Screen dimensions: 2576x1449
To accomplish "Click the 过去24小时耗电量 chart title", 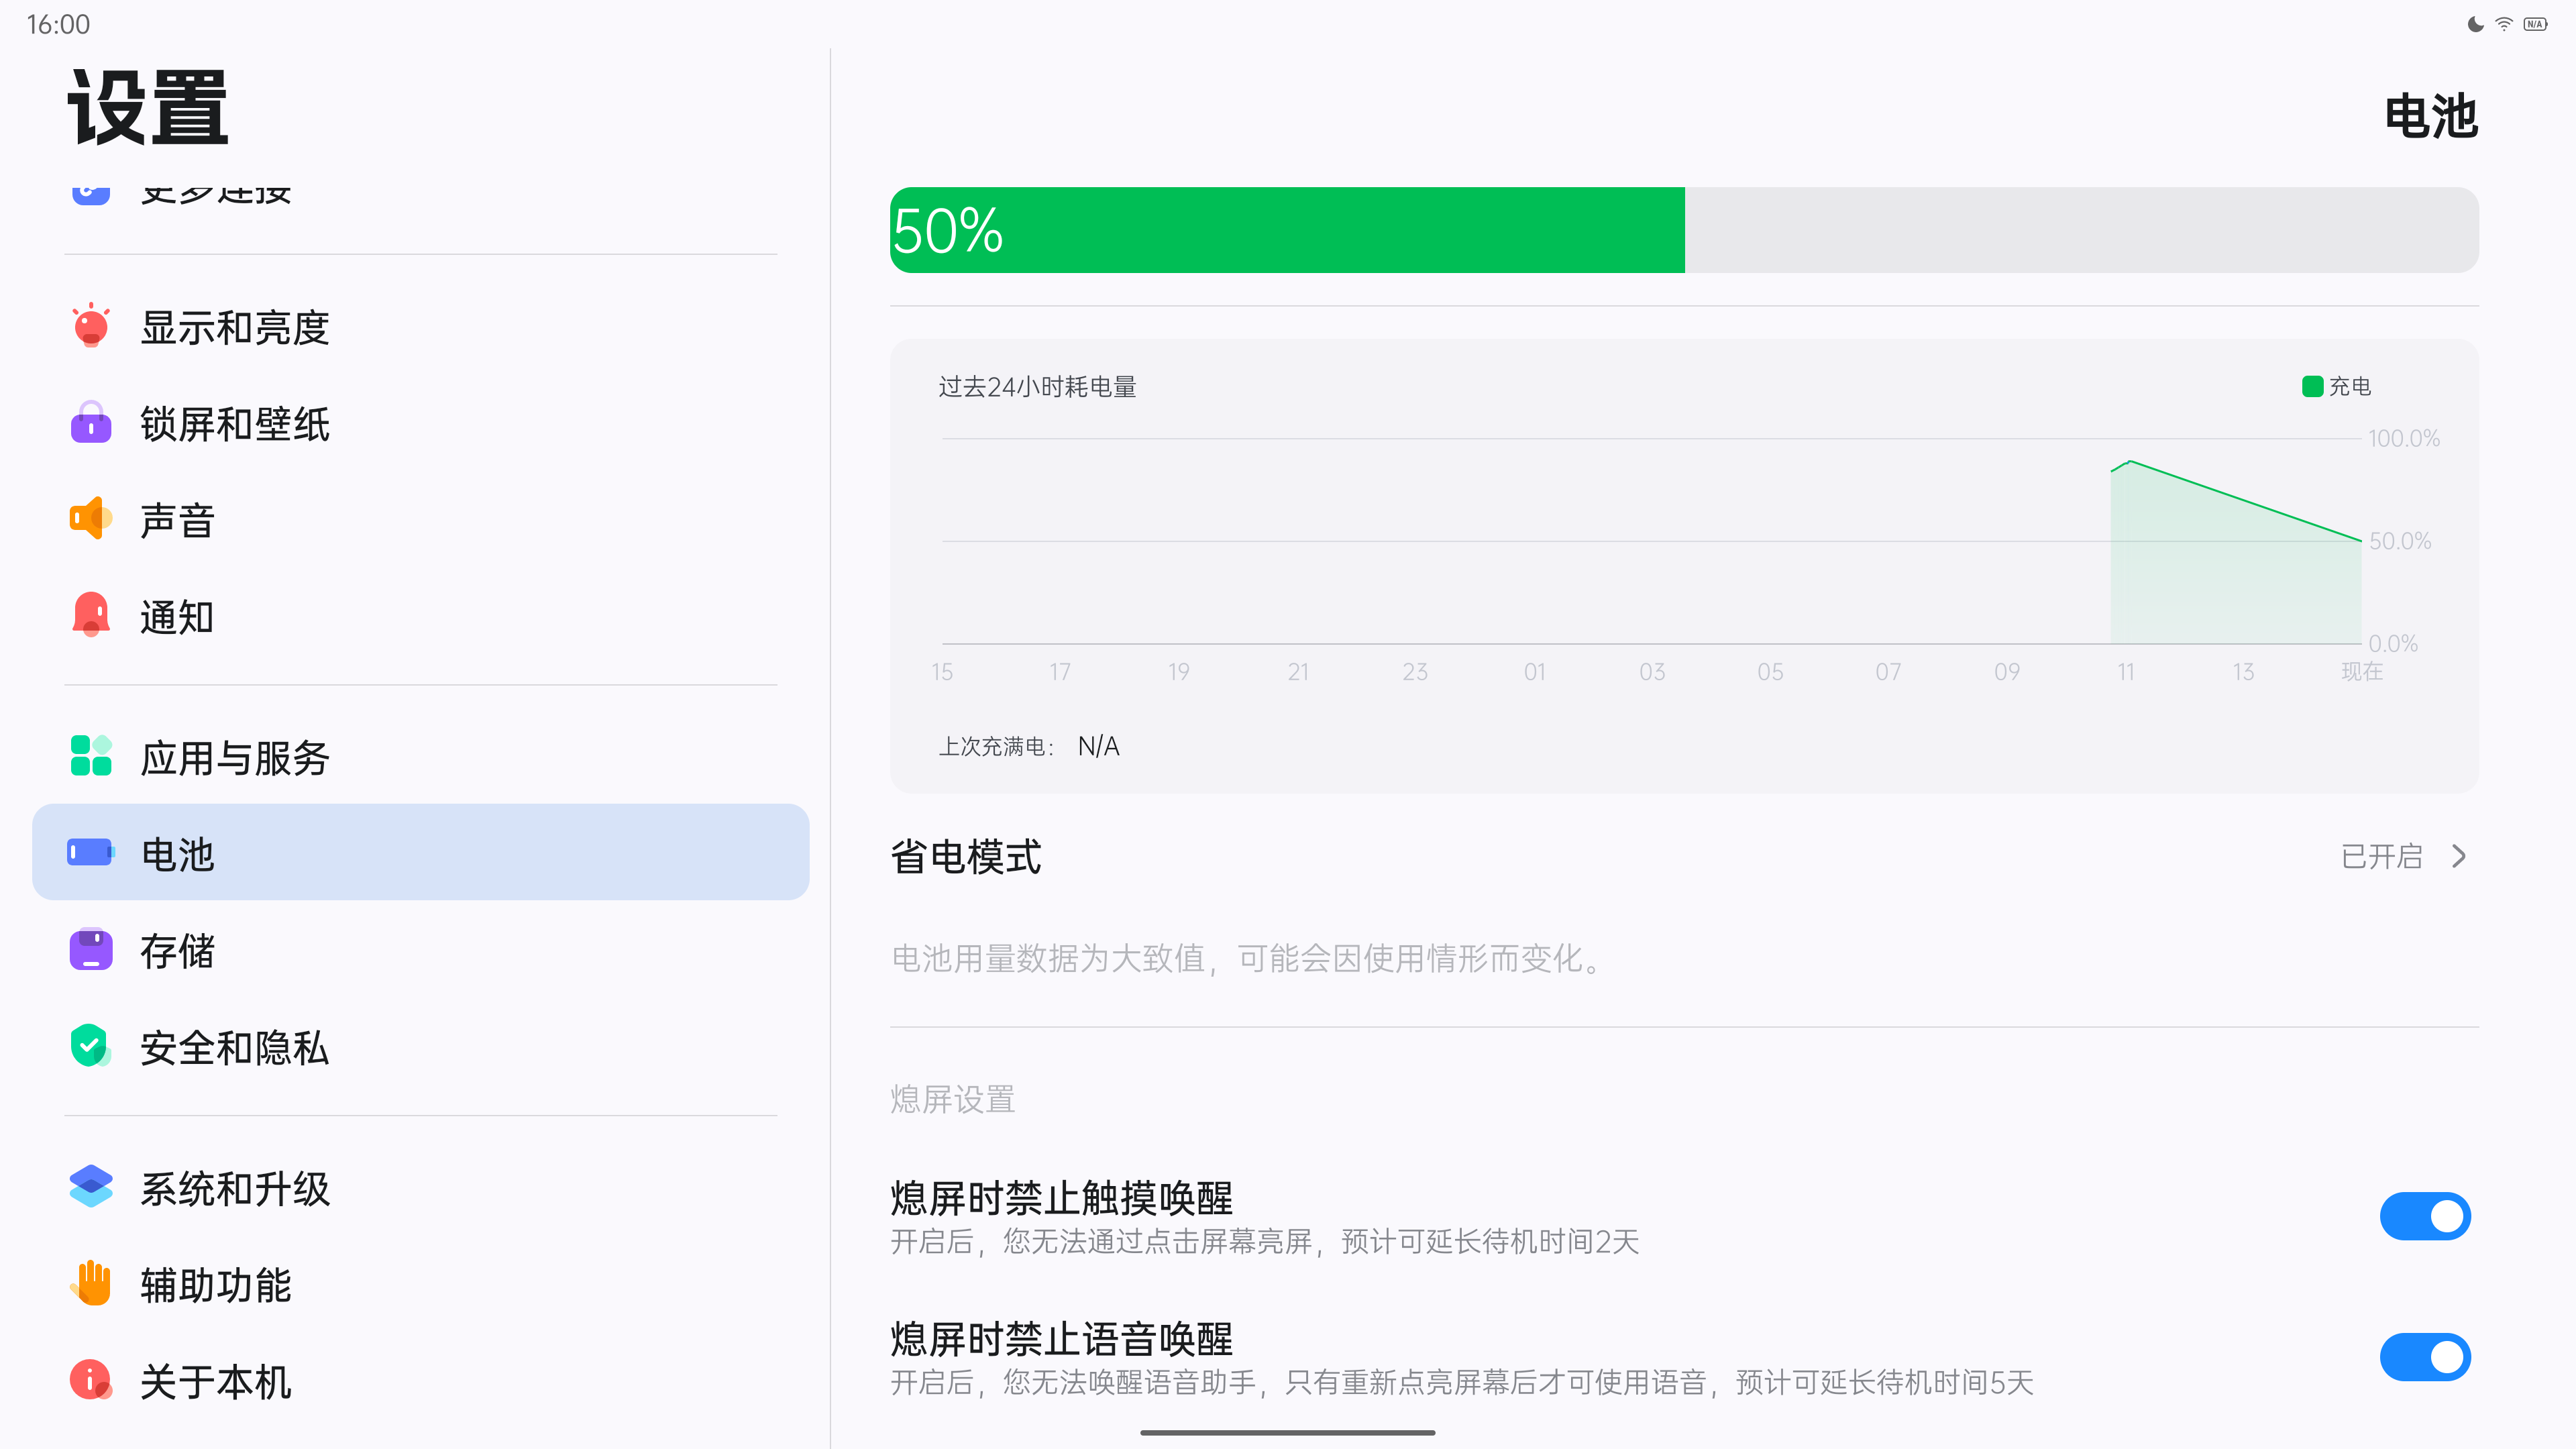I will [1037, 387].
